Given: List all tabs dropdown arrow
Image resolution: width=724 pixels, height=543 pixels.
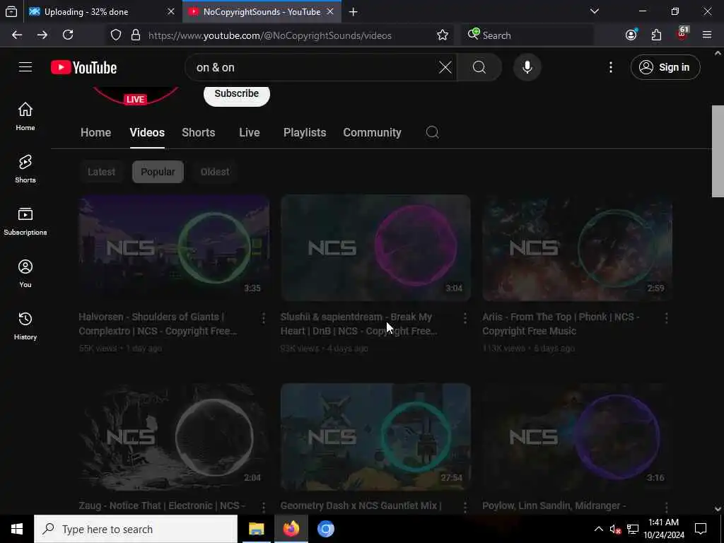Looking at the screenshot, I should click(595, 11).
